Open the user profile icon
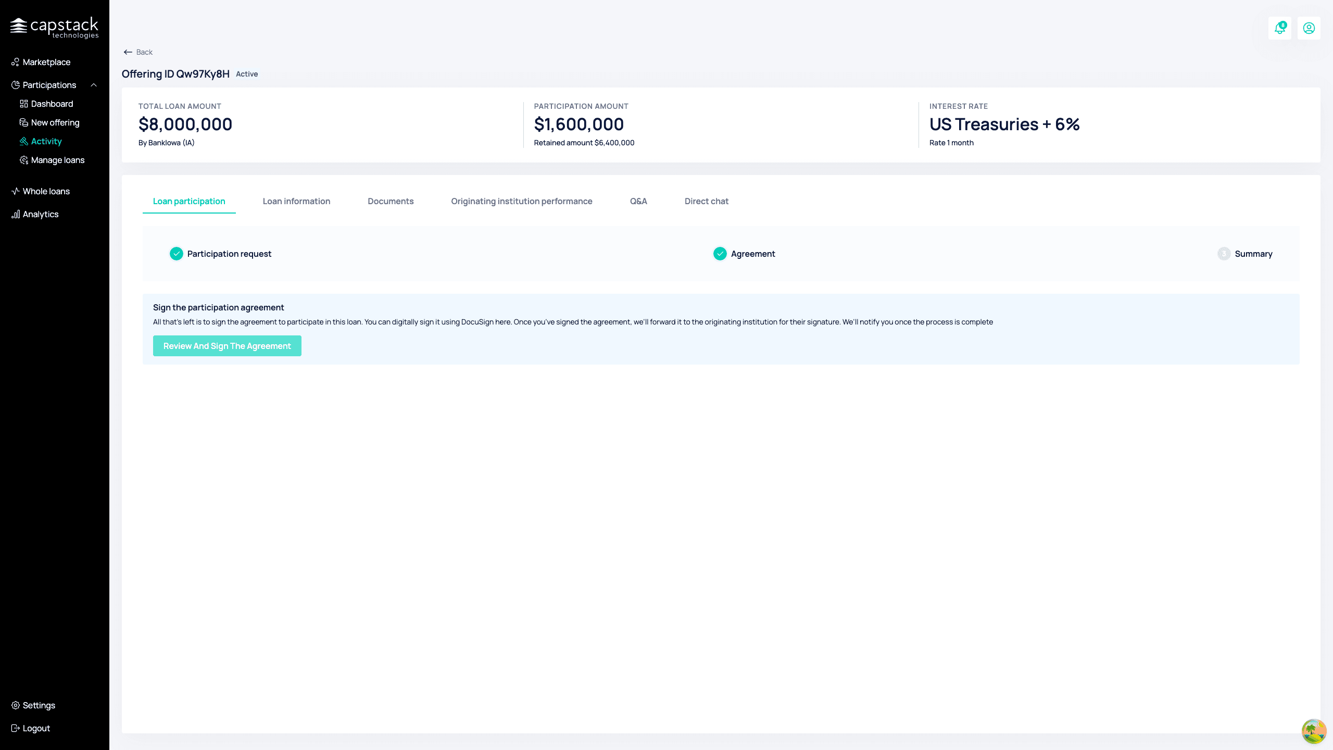 point(1309,28)
